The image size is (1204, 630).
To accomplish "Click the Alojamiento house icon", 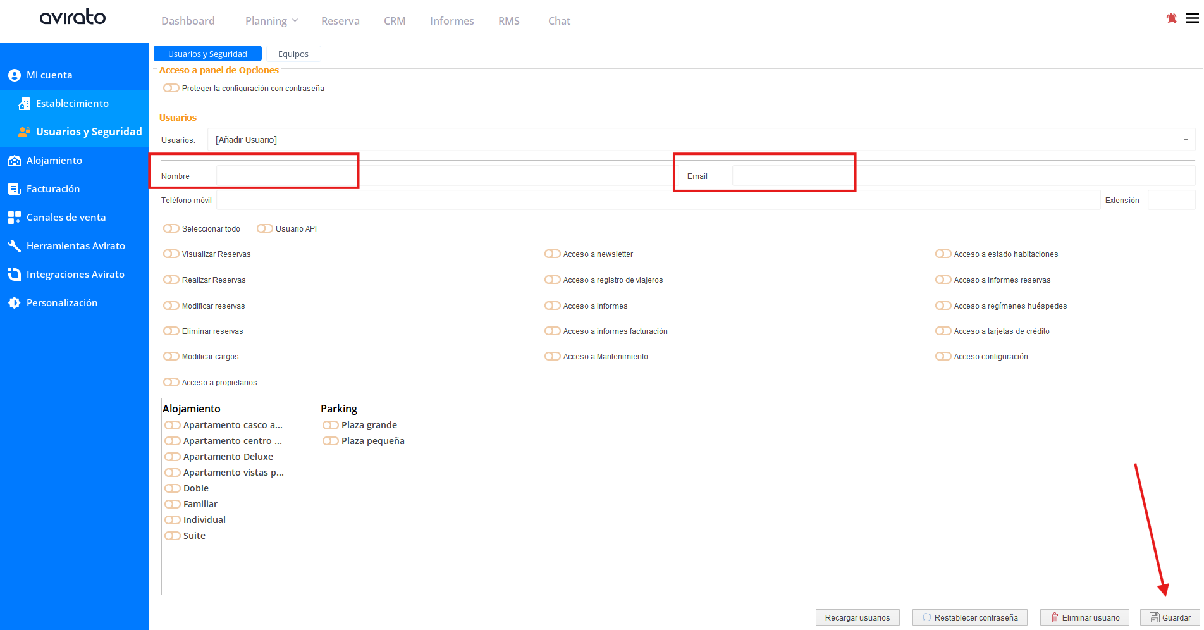I will click(x=15, y=161).
